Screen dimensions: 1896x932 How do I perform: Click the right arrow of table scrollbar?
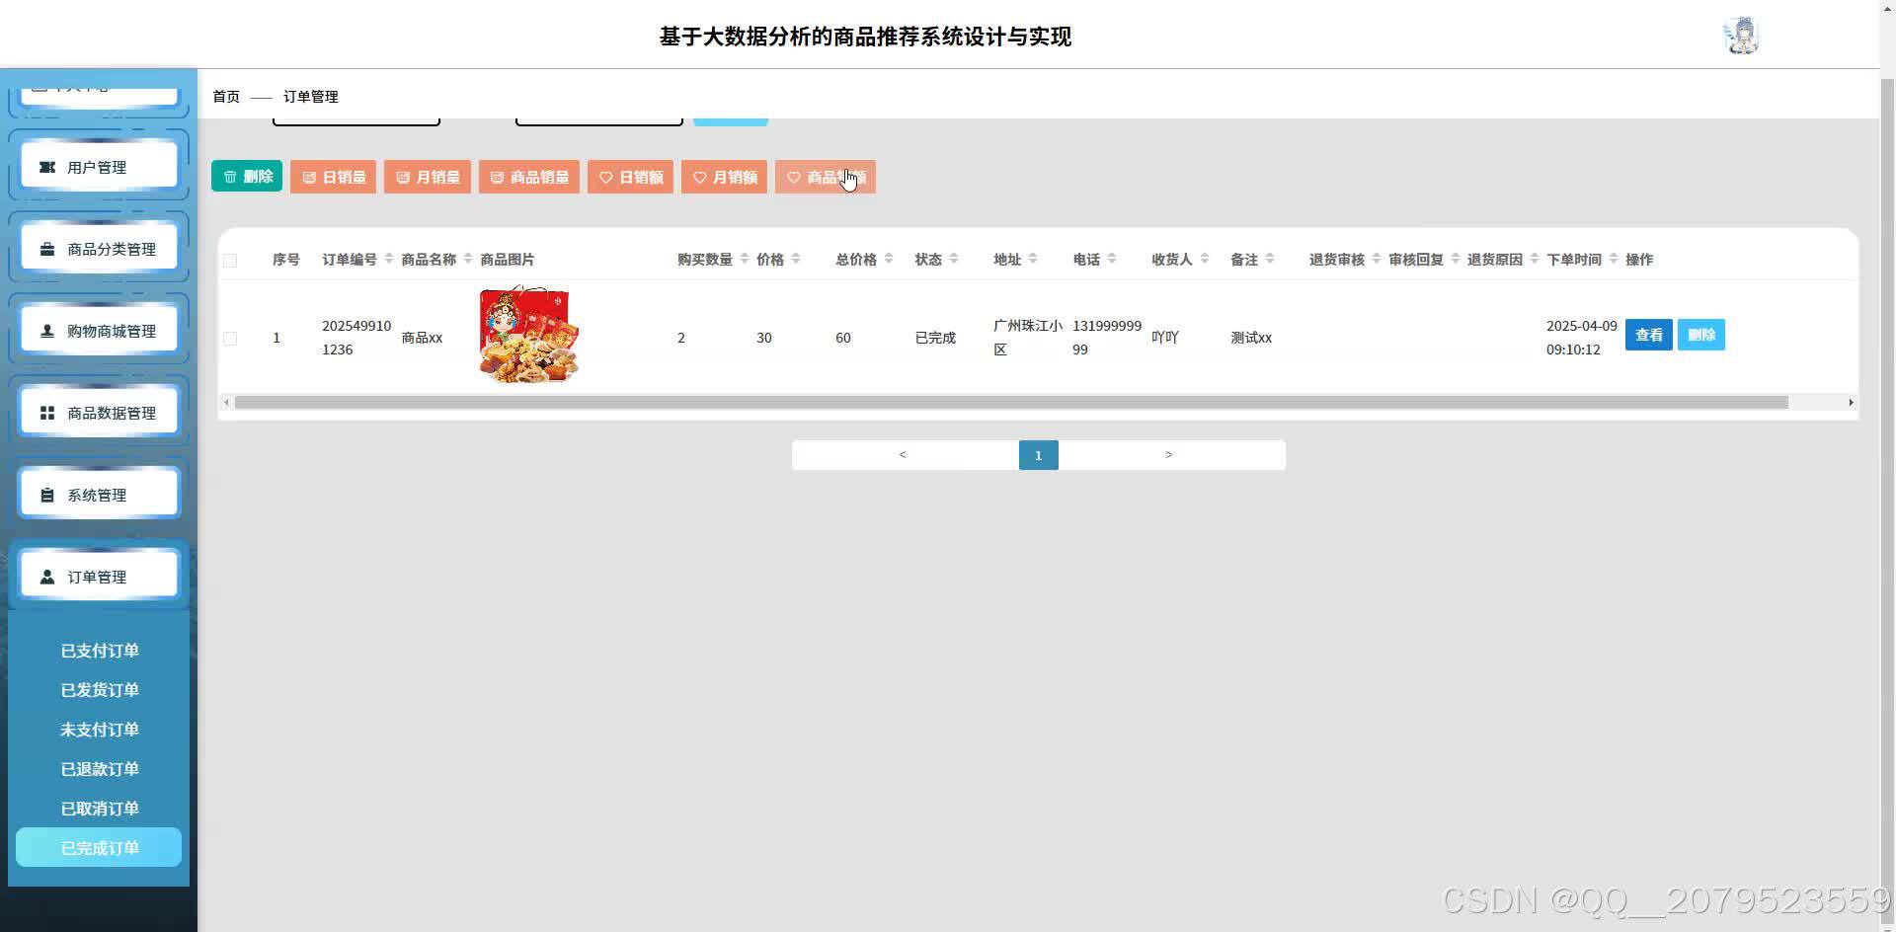(1851, 403)
